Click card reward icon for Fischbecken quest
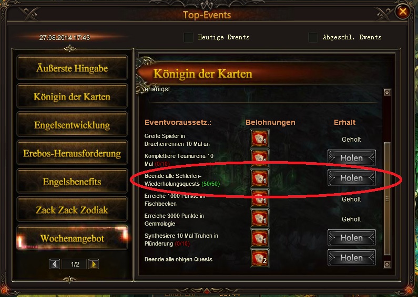The image size is (418, 297). (x=259, y=198)
